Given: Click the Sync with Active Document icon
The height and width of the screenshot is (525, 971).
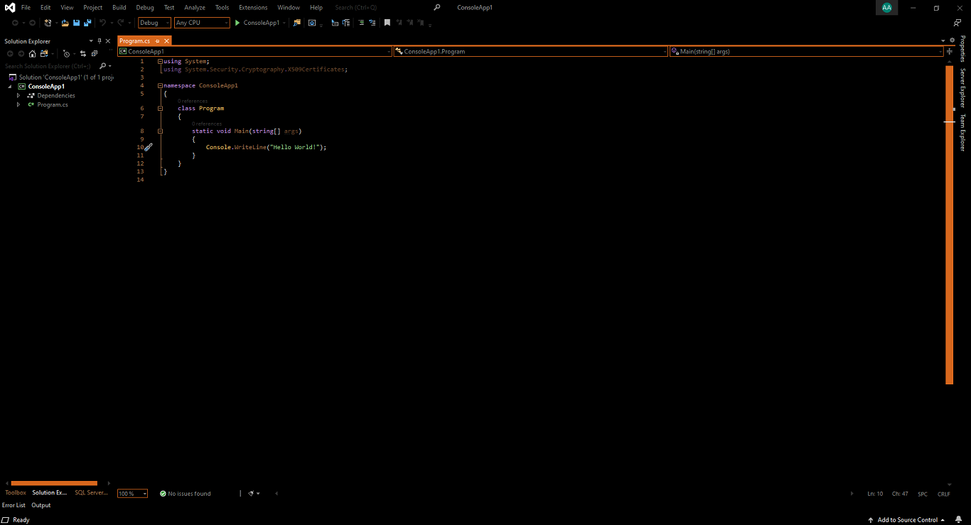Looking at the screenshot, I should (x=83, y=53).
